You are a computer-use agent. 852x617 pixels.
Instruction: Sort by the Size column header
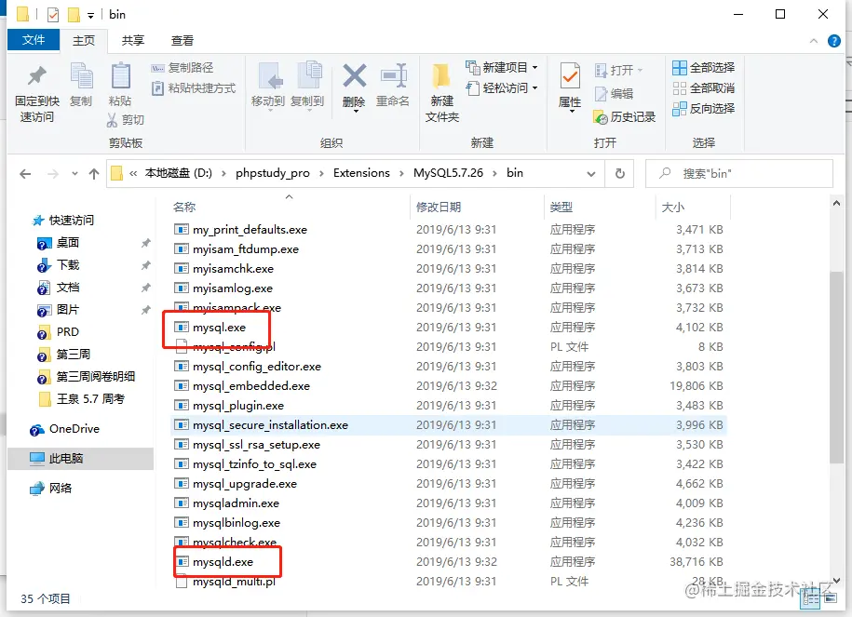[x=672, y=207]
